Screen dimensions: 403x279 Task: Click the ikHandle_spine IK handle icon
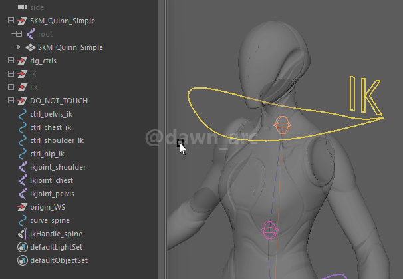pyautogui.click(x=23, y=234)
